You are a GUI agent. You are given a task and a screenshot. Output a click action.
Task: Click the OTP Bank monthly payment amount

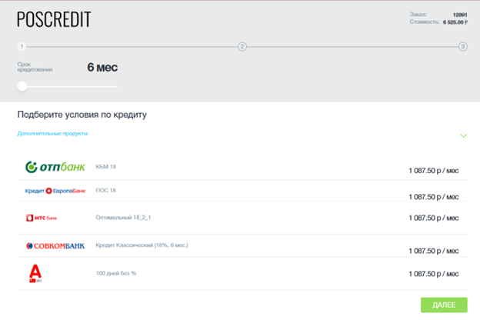click(x=434, y=171)
